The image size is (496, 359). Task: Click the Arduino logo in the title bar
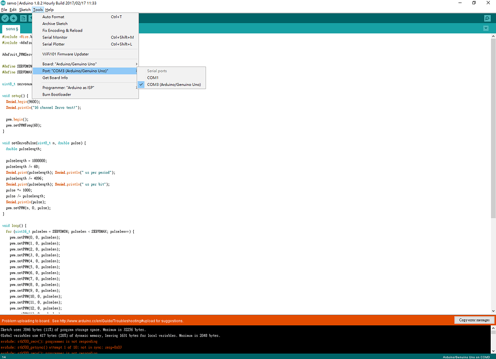click(x=3, y=2)
